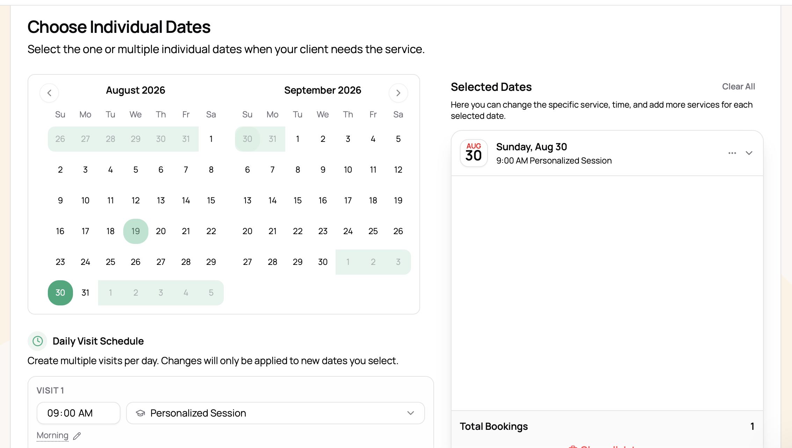Image resolution: width=792 pixels, height=448 pixels.
Task: Select August 31 in the calendar
Action: (x=85, y=293)
